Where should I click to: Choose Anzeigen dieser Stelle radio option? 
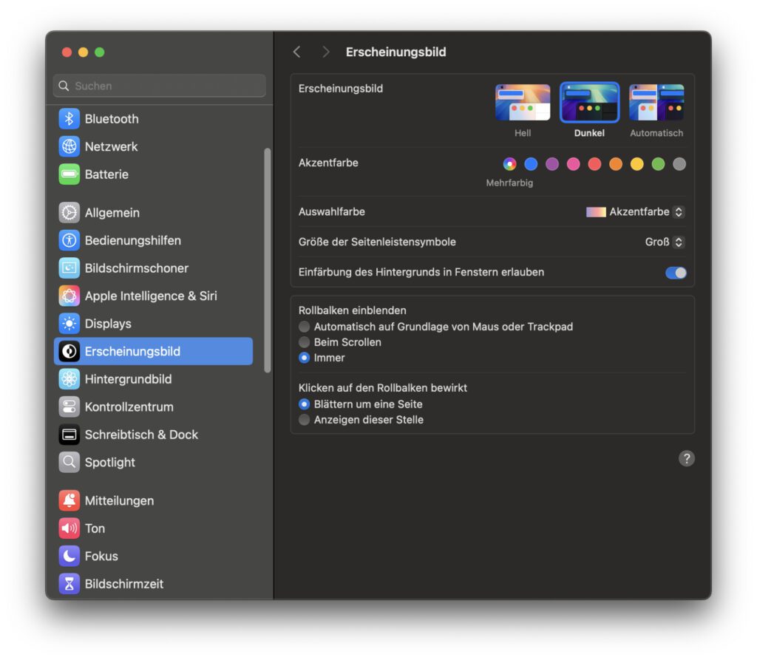304,419
